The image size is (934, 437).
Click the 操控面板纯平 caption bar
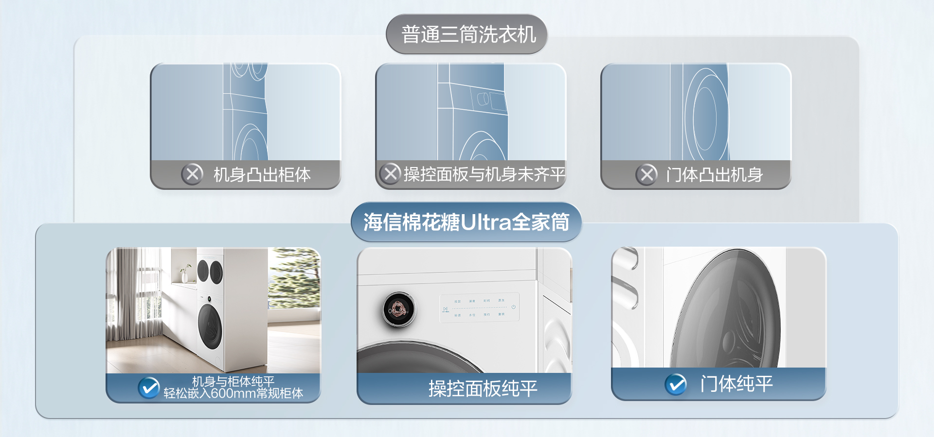pos(464,388)
